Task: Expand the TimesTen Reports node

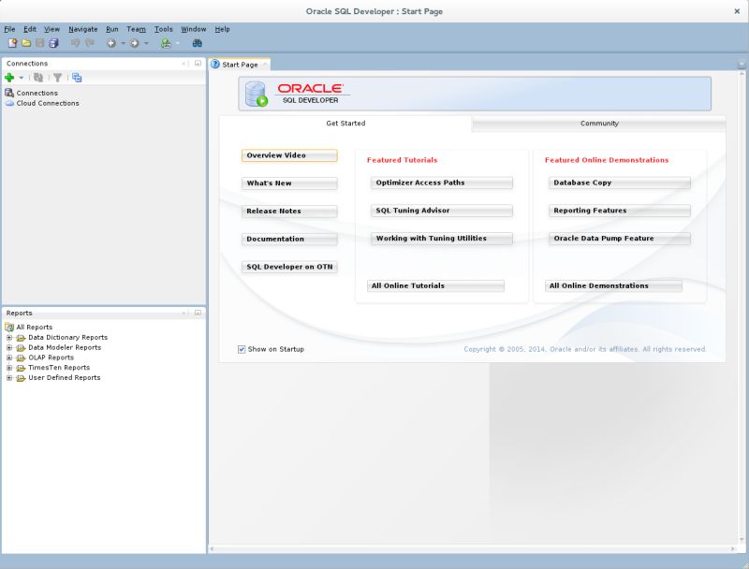Action: [9, 368]
